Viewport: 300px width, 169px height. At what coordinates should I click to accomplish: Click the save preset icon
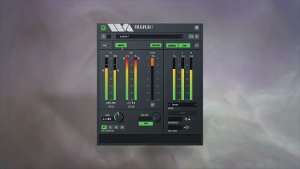[103, 36]
